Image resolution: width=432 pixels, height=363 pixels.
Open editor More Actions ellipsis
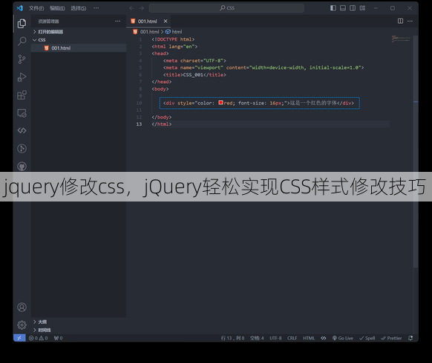[x=410, y=21]
